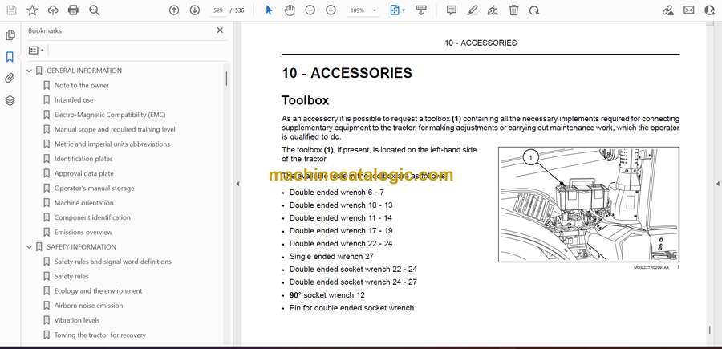Viewport: 722px width, 349px height.
Task: Collapse the GENERAL INFORMATION bookmark group
Action: 30,71
